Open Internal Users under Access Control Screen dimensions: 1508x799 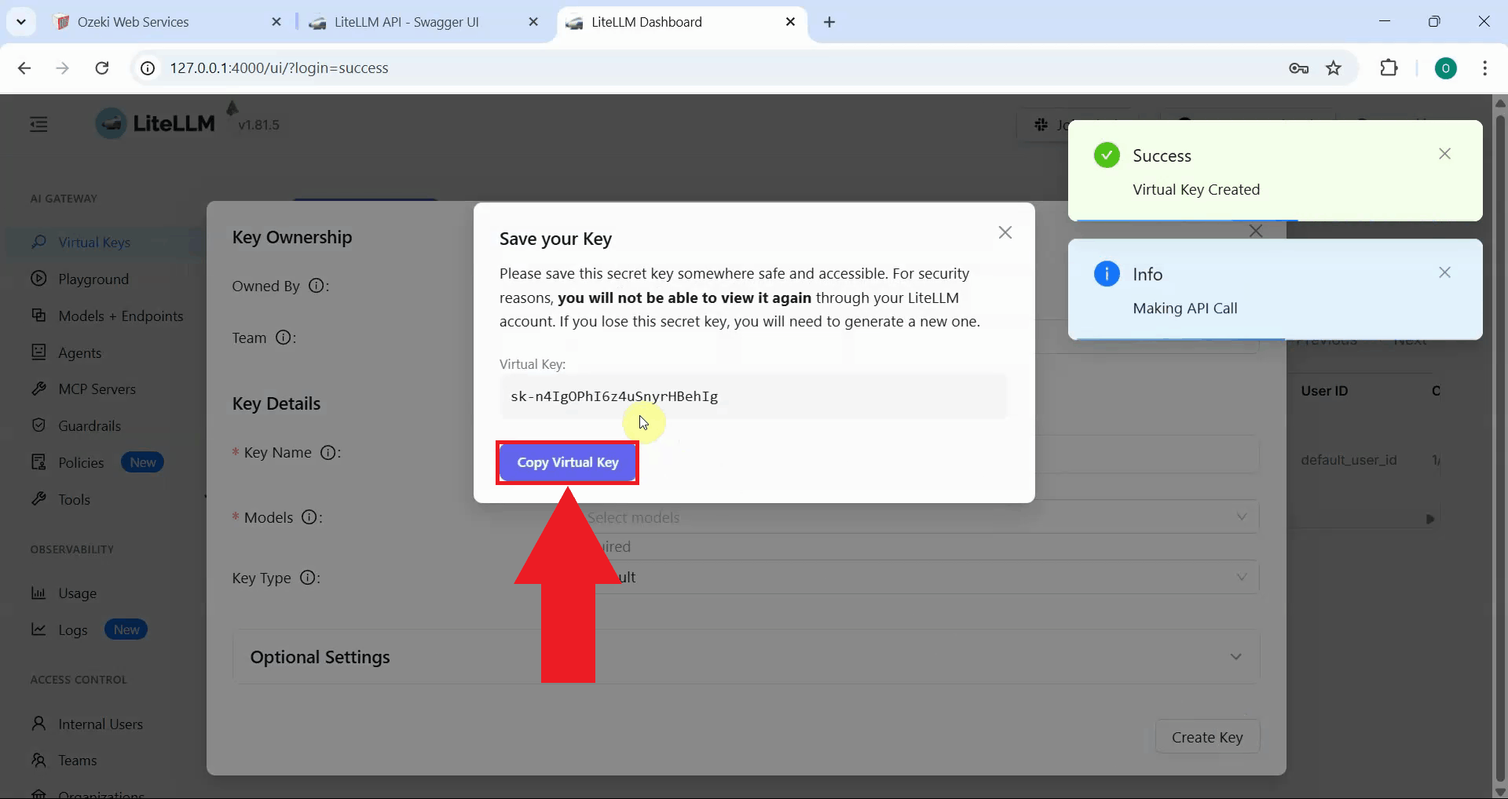(101, 724)
